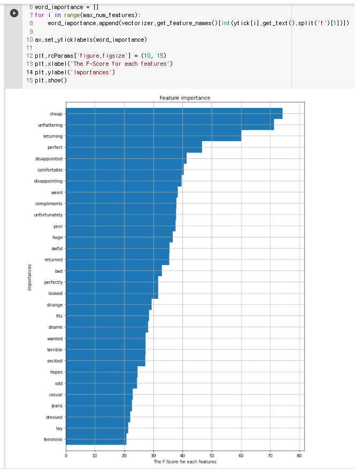Click the 'excited' y-axis label
This screenshot has height=471, width=355.
pyautogui.click(x=55, y=361)
